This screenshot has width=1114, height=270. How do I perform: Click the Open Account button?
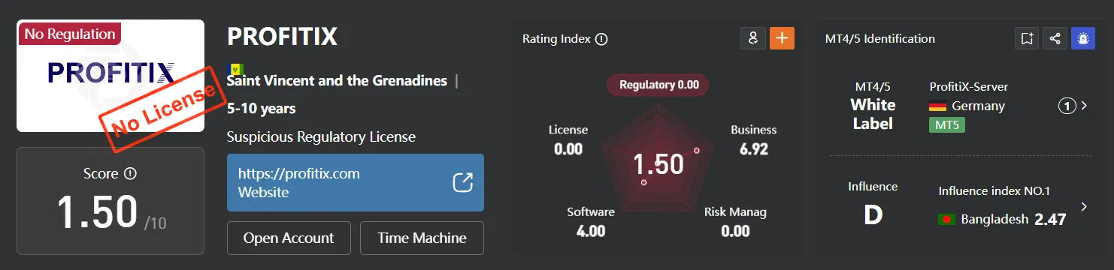289,238
